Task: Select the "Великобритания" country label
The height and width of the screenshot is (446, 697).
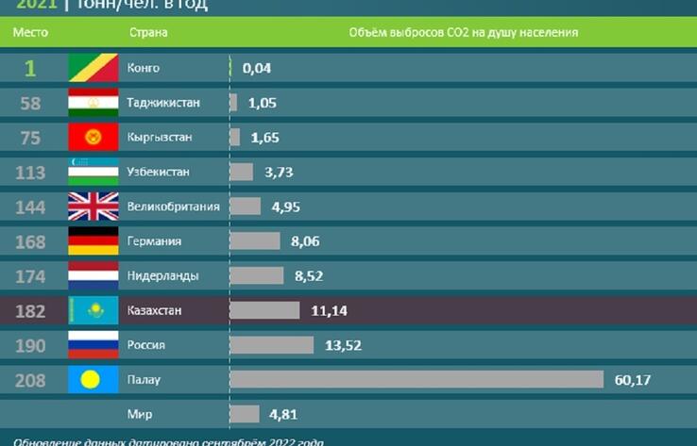Action: point(173,206)
